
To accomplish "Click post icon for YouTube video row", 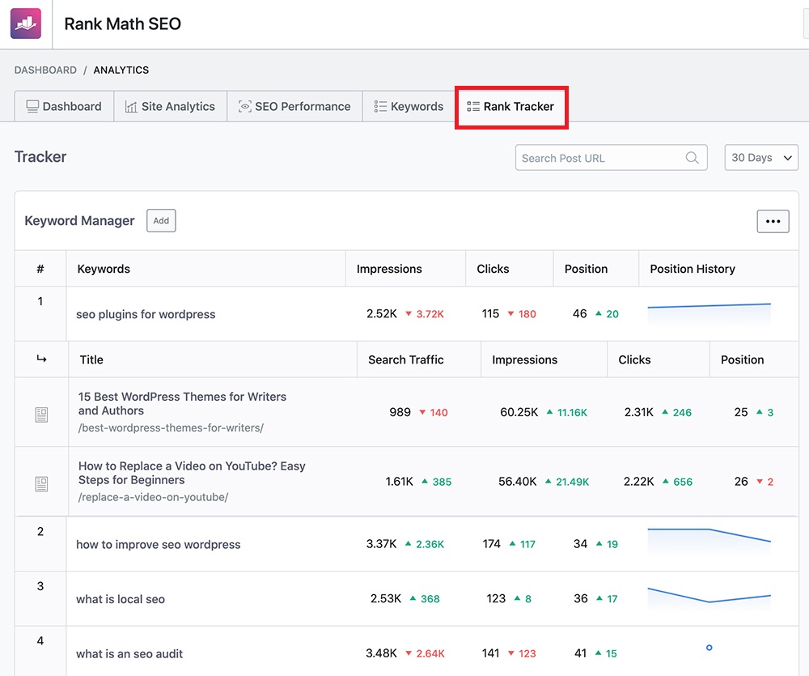I will [x=41, y=484].
